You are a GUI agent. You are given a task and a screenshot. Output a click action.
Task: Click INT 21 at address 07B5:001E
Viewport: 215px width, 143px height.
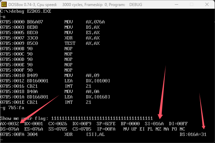78,102
